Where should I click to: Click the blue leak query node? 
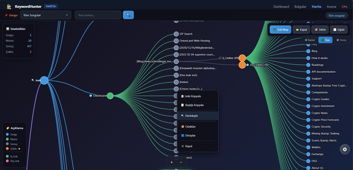click(44, 80)
